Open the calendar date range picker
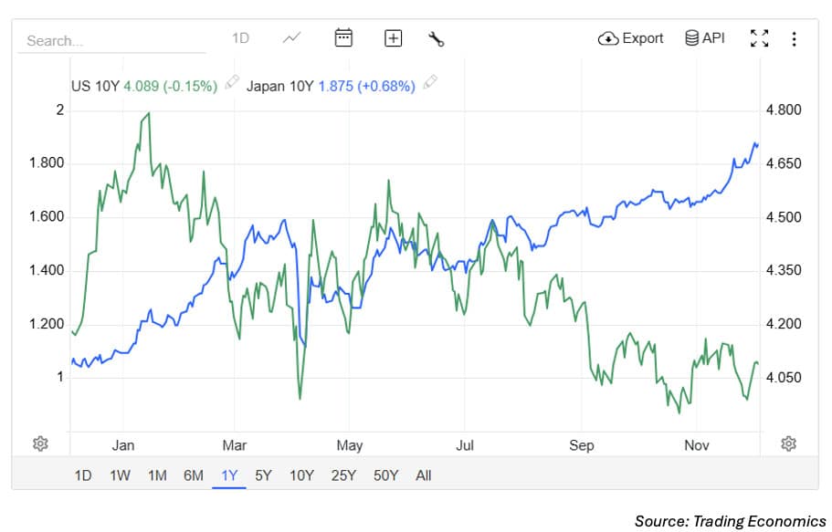The width and height of the screenshot is (832, 532). coord(343,38)
